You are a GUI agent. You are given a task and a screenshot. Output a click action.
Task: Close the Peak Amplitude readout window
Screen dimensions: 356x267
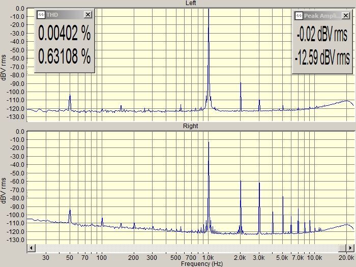[345, 16]
